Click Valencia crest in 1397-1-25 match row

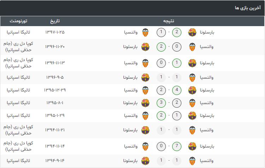click(x=145, y=32)
